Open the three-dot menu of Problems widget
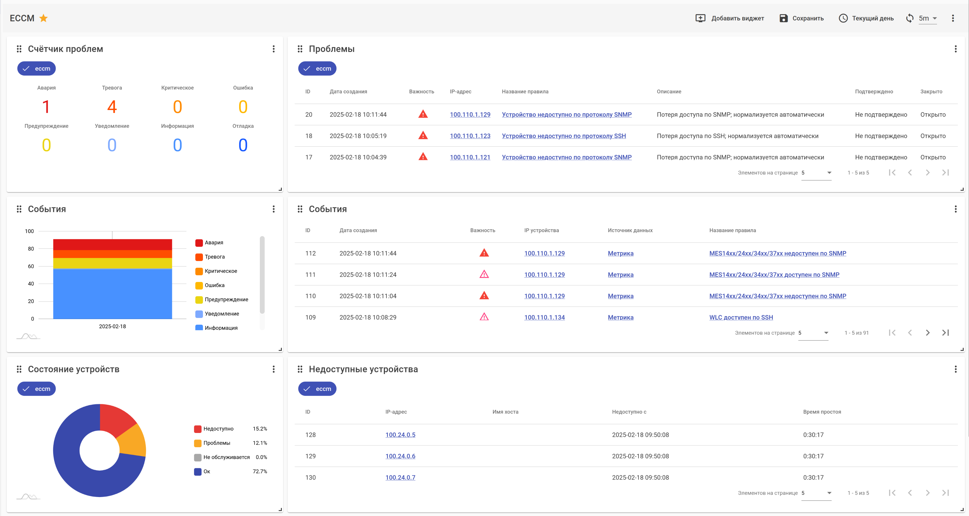Viewport: 969px width, 516px height. pyautogui.click(x=955, y=49)
